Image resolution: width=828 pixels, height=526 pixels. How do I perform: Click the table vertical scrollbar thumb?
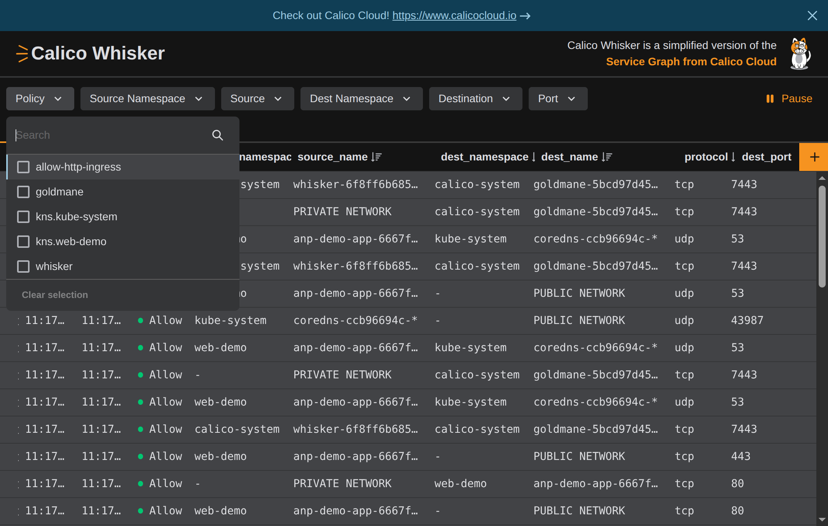822,237
